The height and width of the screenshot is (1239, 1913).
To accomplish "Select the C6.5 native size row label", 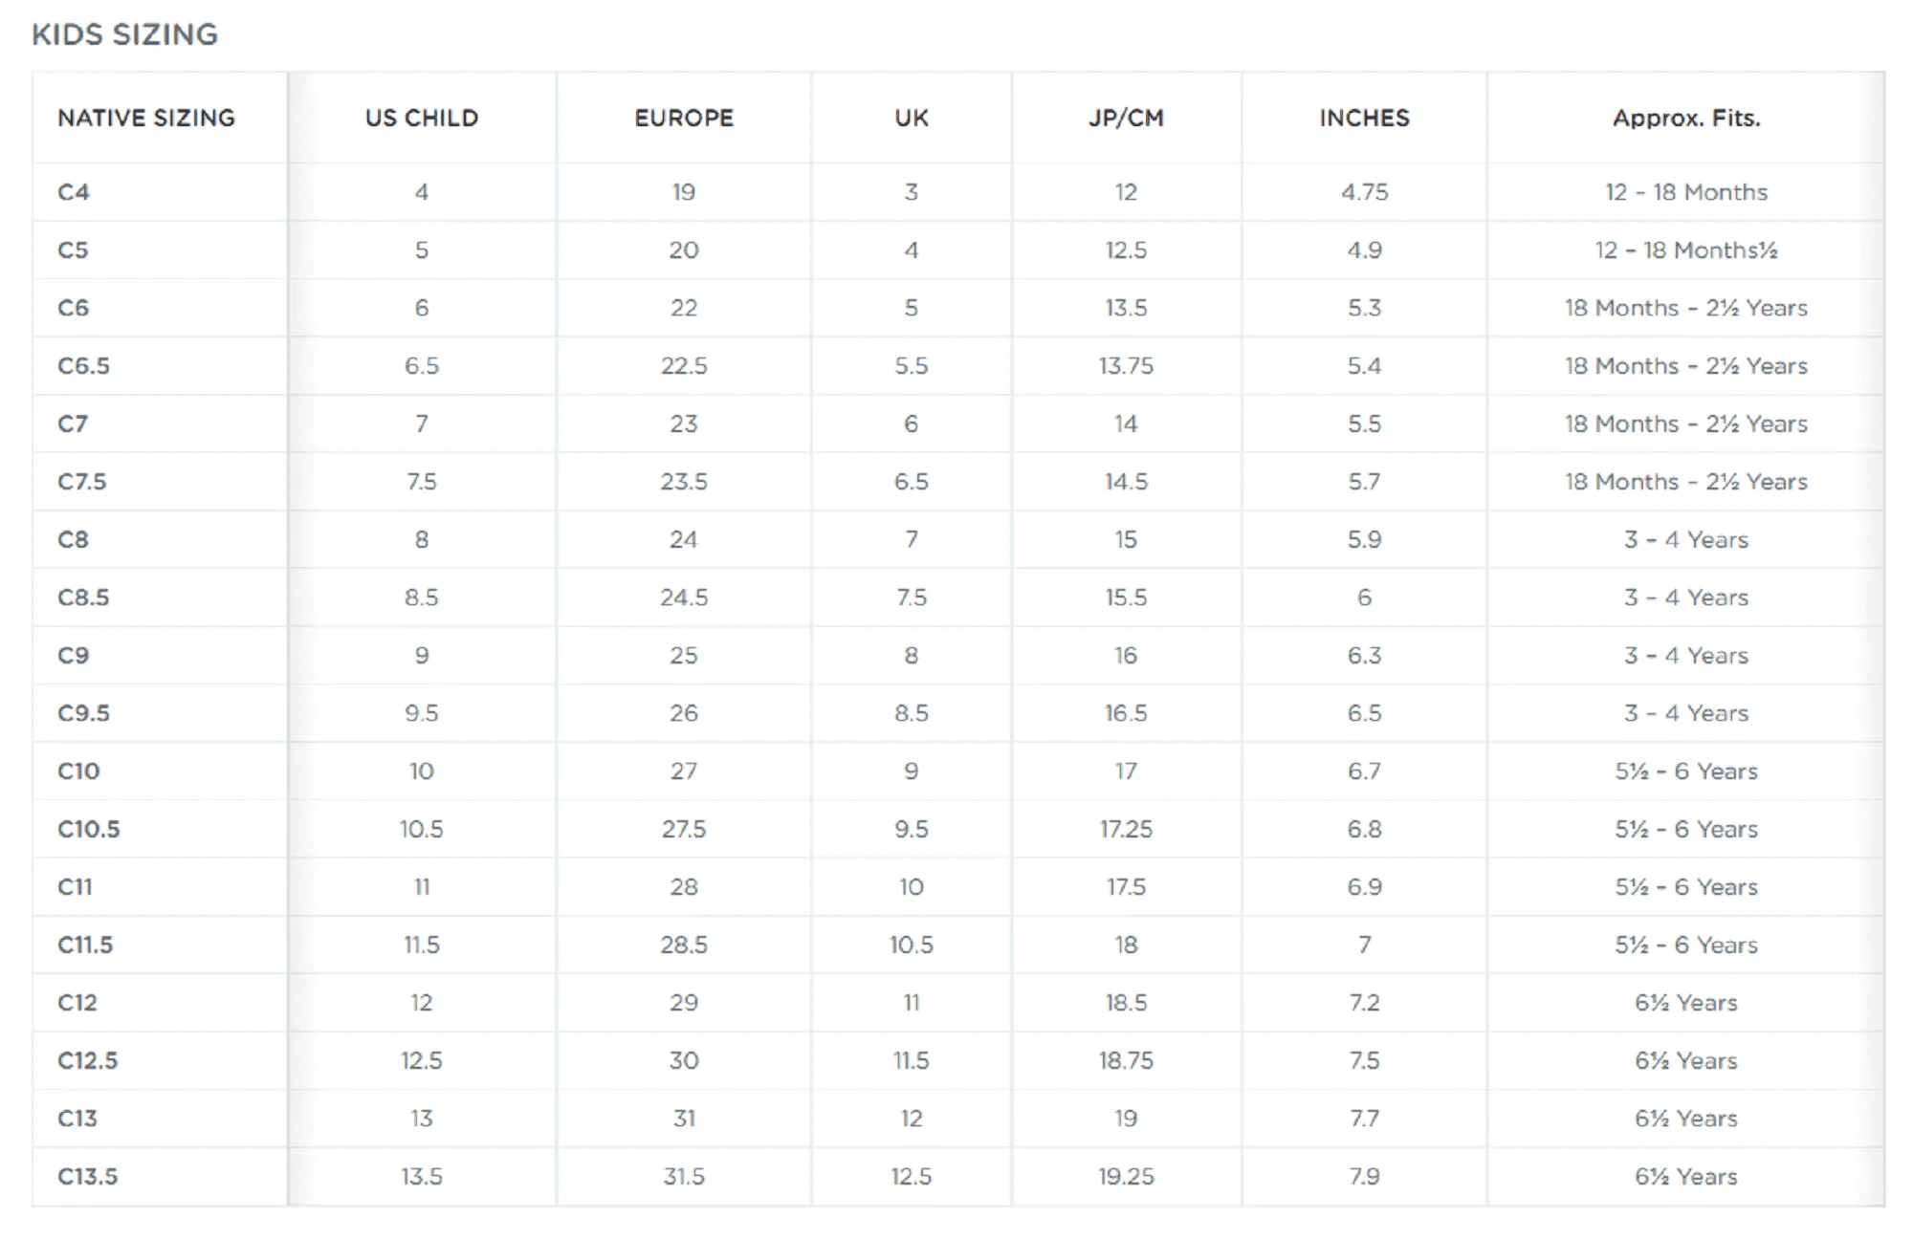I will (83, 366).
